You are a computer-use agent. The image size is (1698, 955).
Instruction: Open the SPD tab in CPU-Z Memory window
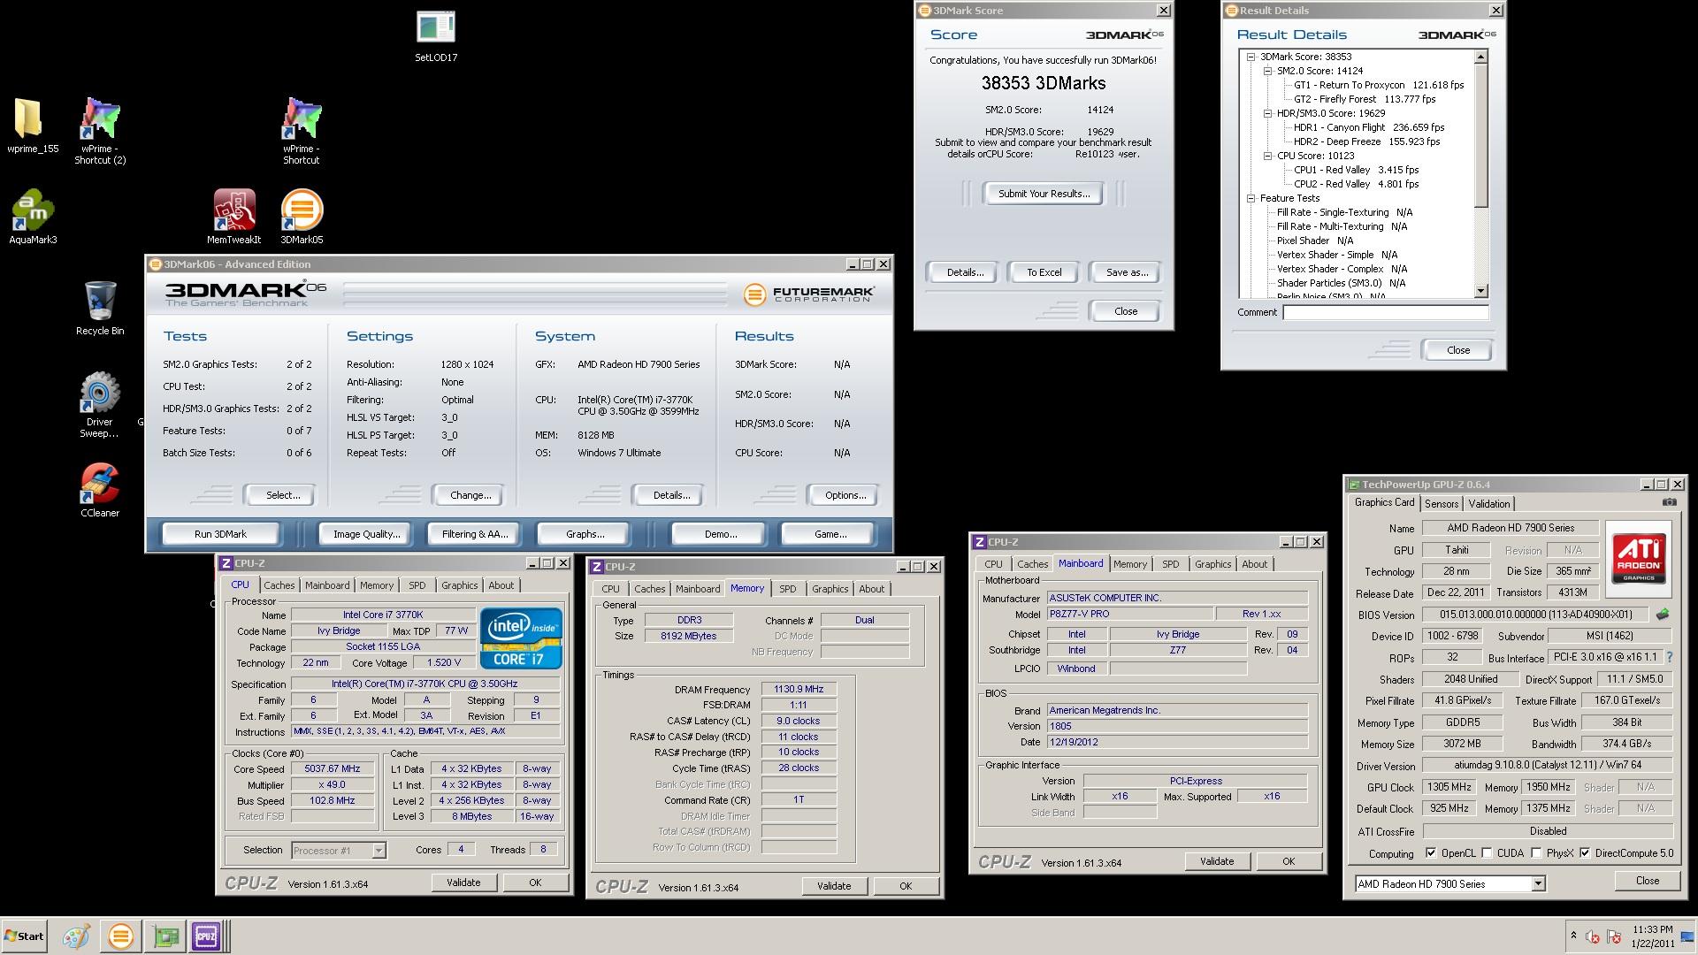click(788, 589)
